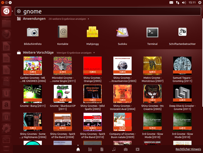
Task: Expand '28 weitere Ergebnisse anzeigen'
Action: click(x=68, y=19)
